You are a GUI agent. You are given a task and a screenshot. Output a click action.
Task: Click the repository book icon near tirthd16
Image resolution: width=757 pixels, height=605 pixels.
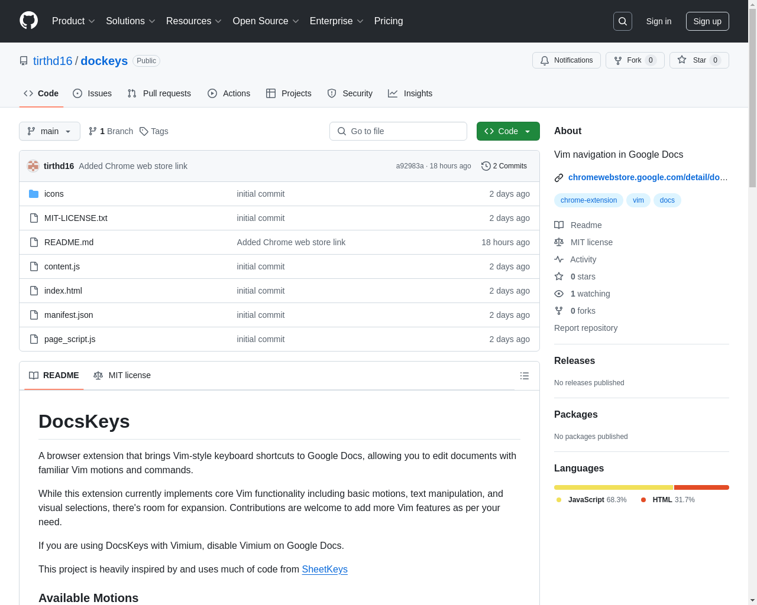point(24,61)
